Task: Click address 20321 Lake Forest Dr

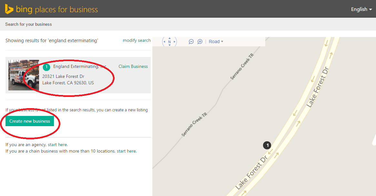Action: pos(63,76)
